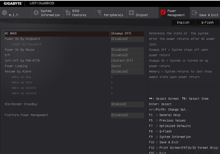Change Power Loading Auto value

127,66
